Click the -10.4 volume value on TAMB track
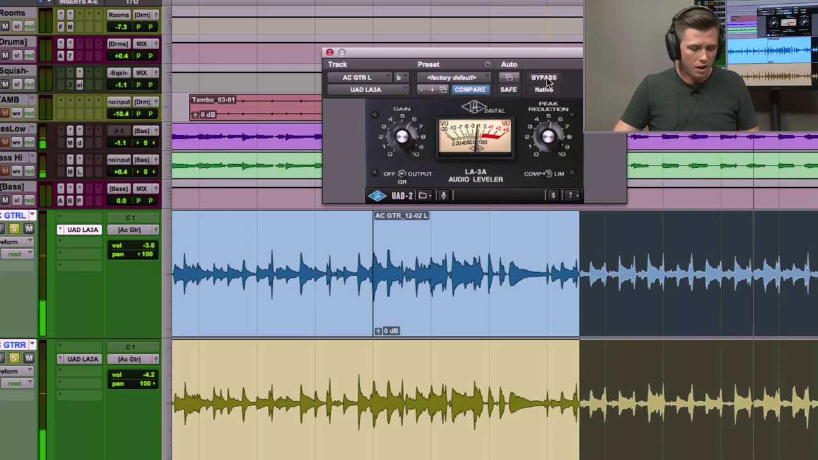This screenshot has height=460, width=818. tap(121, 114)
